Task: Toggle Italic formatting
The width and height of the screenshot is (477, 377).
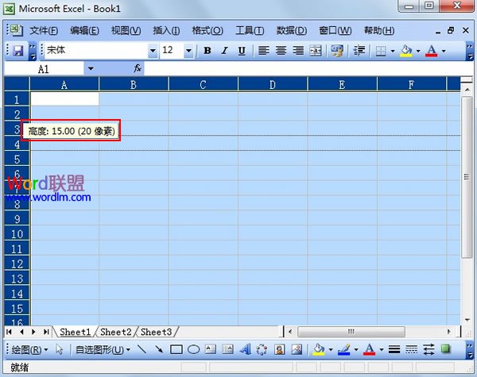Action: click(225, 51)
